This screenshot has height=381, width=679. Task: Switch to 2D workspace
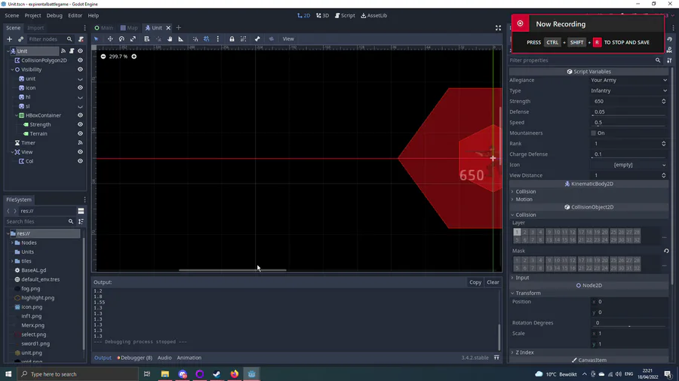pos(303,16)
